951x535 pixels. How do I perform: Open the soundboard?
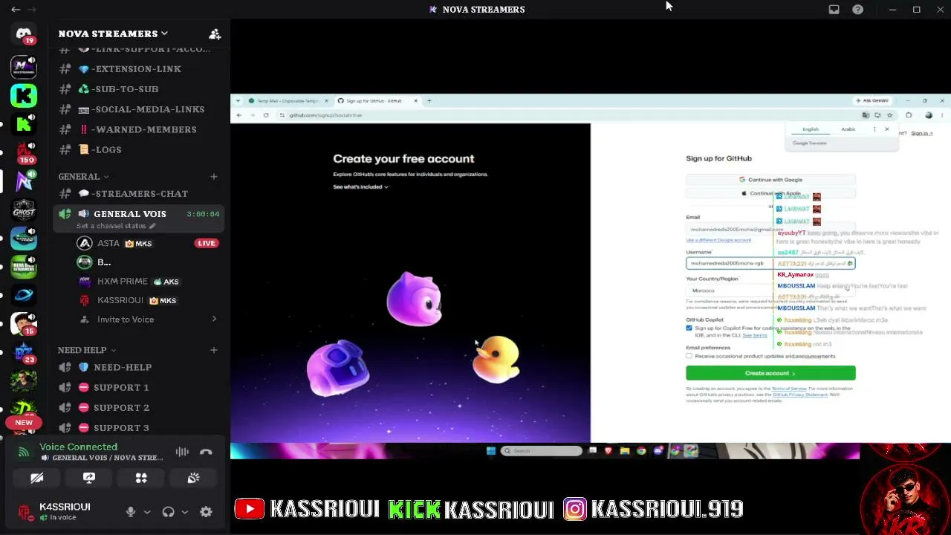pyautogui.click(x=193, y=478)
